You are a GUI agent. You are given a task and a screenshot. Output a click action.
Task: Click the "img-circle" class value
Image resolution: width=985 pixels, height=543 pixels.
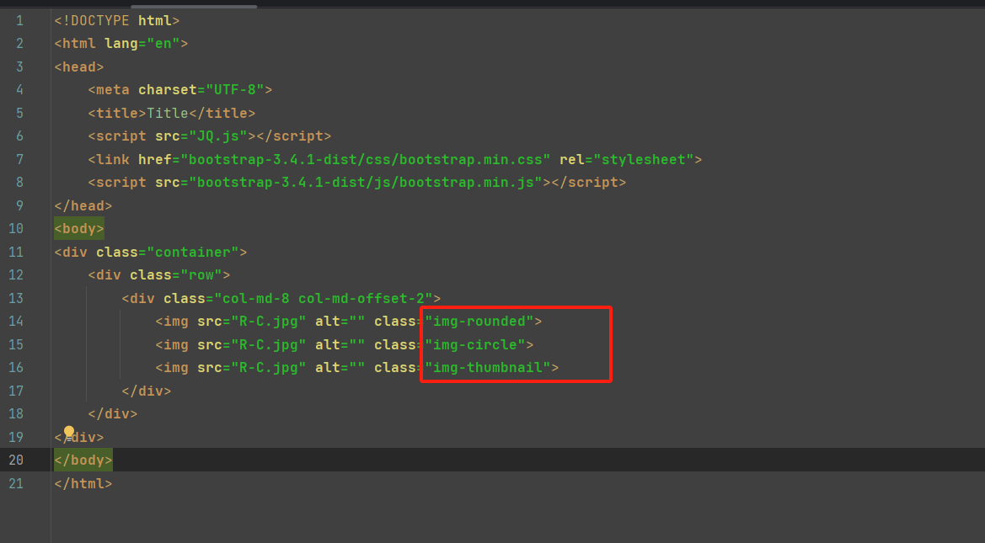(475, 344)
